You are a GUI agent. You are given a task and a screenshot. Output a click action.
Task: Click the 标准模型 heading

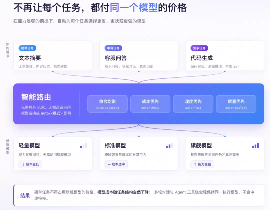(115, 145)
